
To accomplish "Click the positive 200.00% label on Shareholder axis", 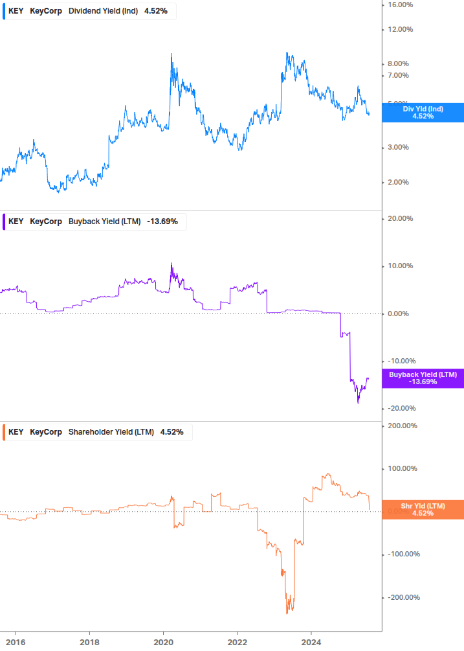I will [x=403, y=426].
